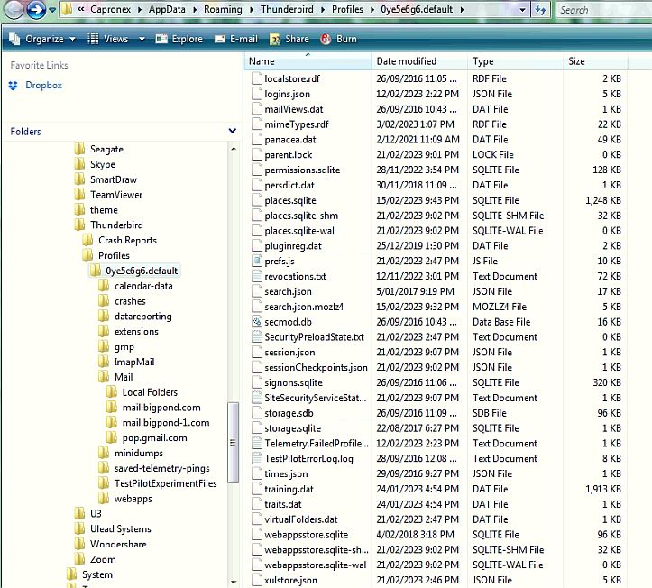Select the search.json.mozlz4 file name
The width and height of the screenshot is (652, 588).
click(x=304, y=307)
